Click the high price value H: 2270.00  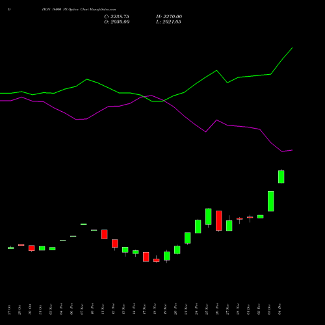(x=169, y=17)
